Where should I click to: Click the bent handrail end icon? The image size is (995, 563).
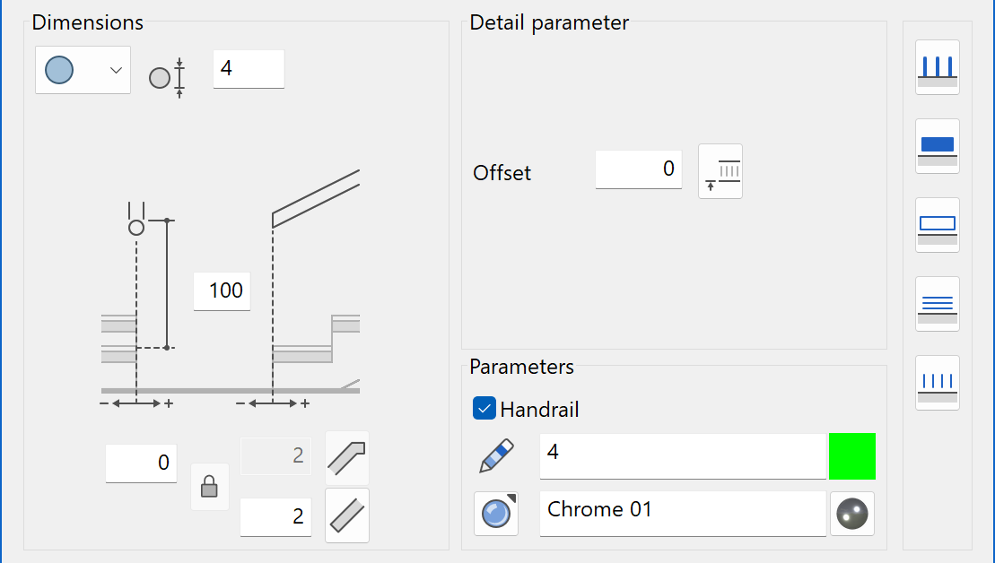[347, 458]
